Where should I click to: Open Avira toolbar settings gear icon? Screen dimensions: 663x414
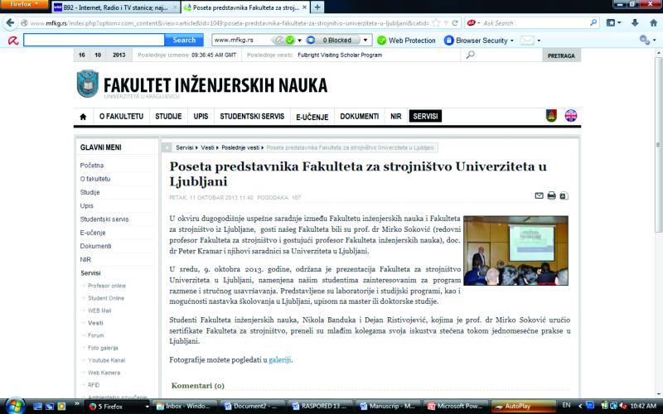tap(645, 40)
